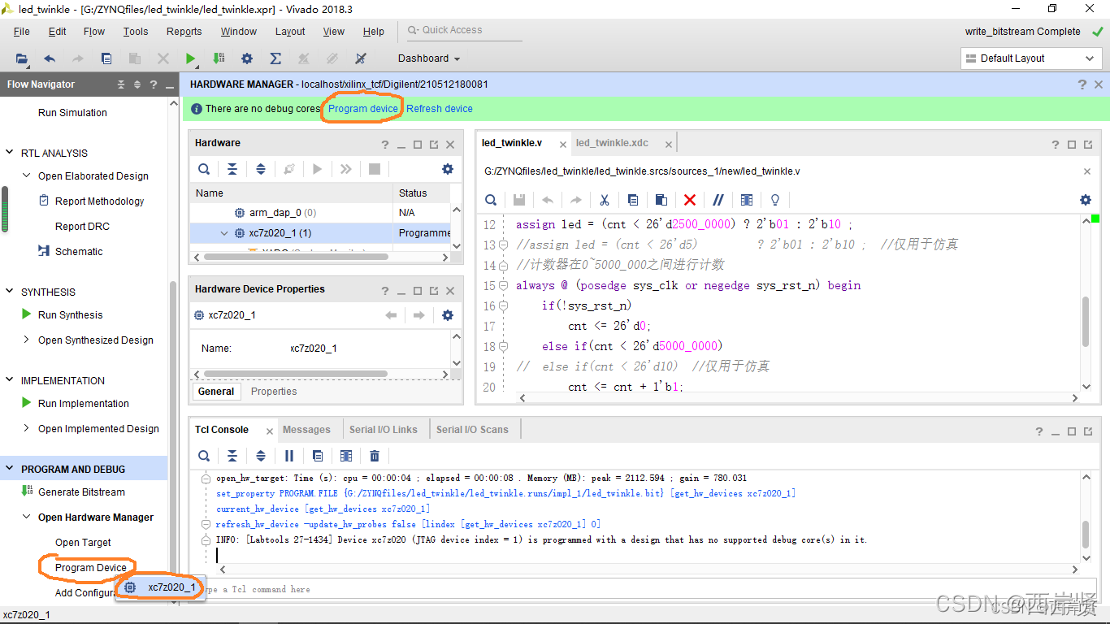Open Hardware panel settings gear
Image resolution: width=1110 pixels, height=624 pixels.
pyautogui.click(x=448, y=169)
